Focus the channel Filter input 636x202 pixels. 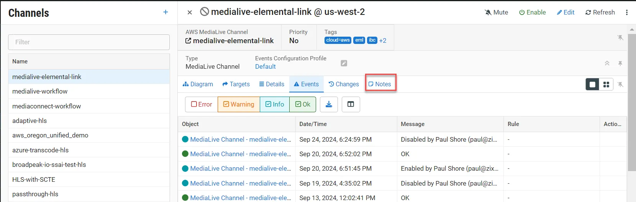click(89, 42)
